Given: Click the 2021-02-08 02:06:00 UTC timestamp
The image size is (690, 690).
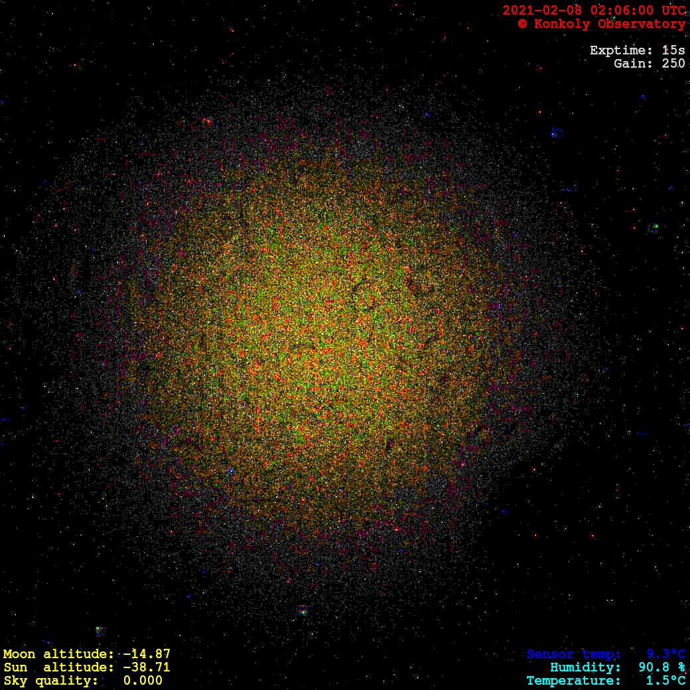Looking at the screenshot, I should point(594,10).
